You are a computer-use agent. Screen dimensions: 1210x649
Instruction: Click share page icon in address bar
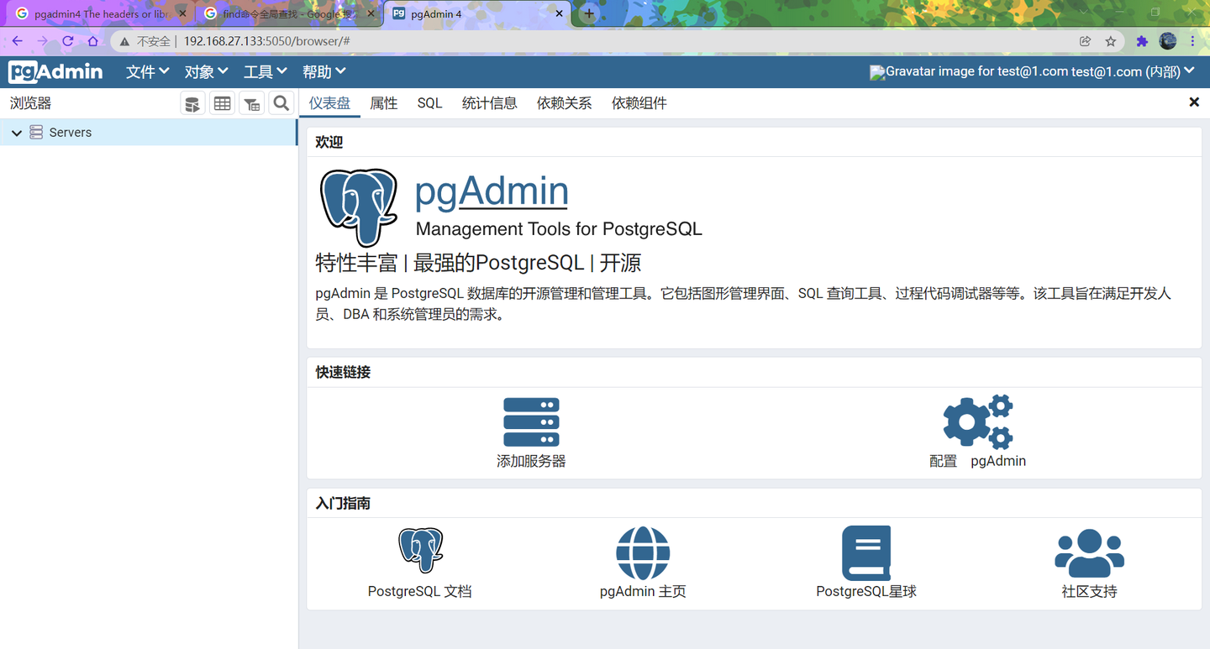click(x=1086, y=41)
